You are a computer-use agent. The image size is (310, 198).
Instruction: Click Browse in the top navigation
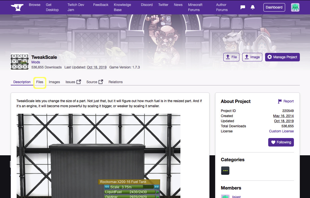(35, 5)
